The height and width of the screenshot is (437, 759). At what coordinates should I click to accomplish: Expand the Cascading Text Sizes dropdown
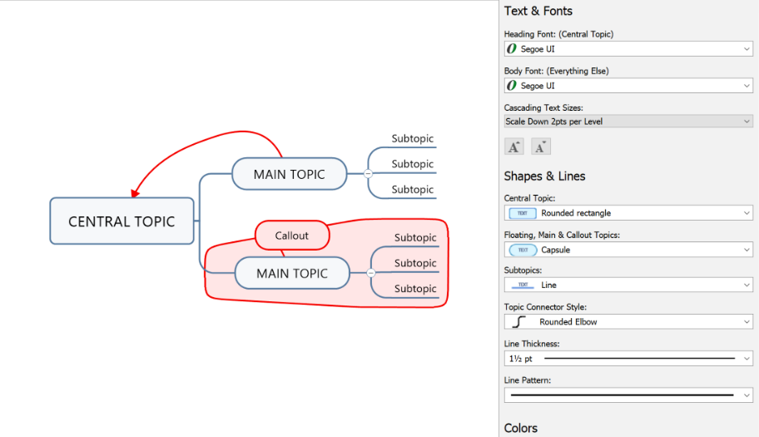[747, 122]
